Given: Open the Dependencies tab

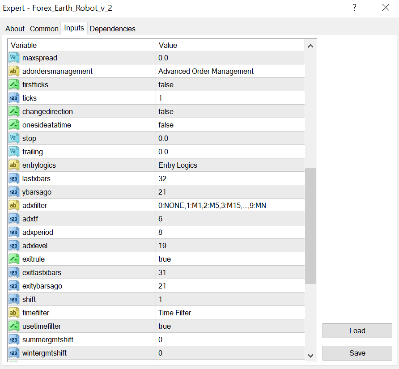Looking at the screenshot, I should click(x=112, y=29).
